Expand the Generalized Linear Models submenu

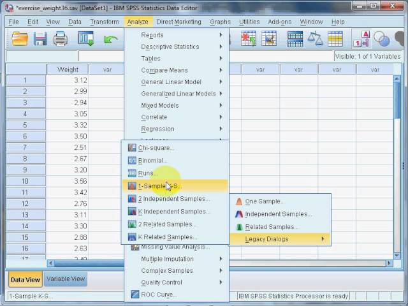click(x=221, y=94)
